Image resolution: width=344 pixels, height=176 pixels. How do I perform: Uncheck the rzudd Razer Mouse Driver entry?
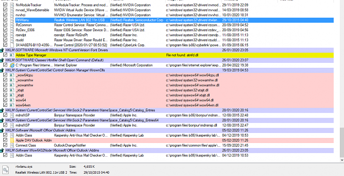pos(5,40)
